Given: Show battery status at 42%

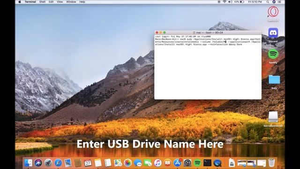Looking at the screenshot, I should point(240,2).
